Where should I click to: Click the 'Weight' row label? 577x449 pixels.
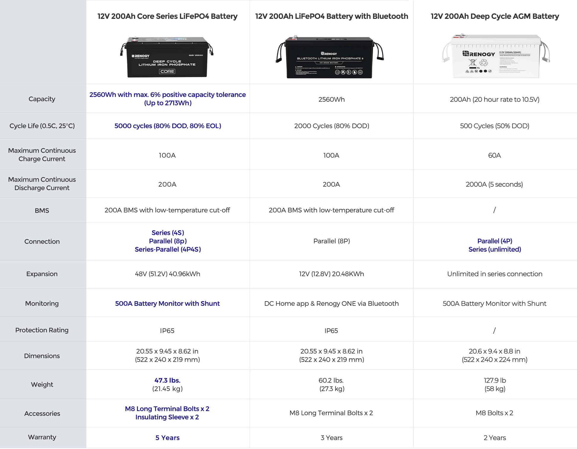42,385
